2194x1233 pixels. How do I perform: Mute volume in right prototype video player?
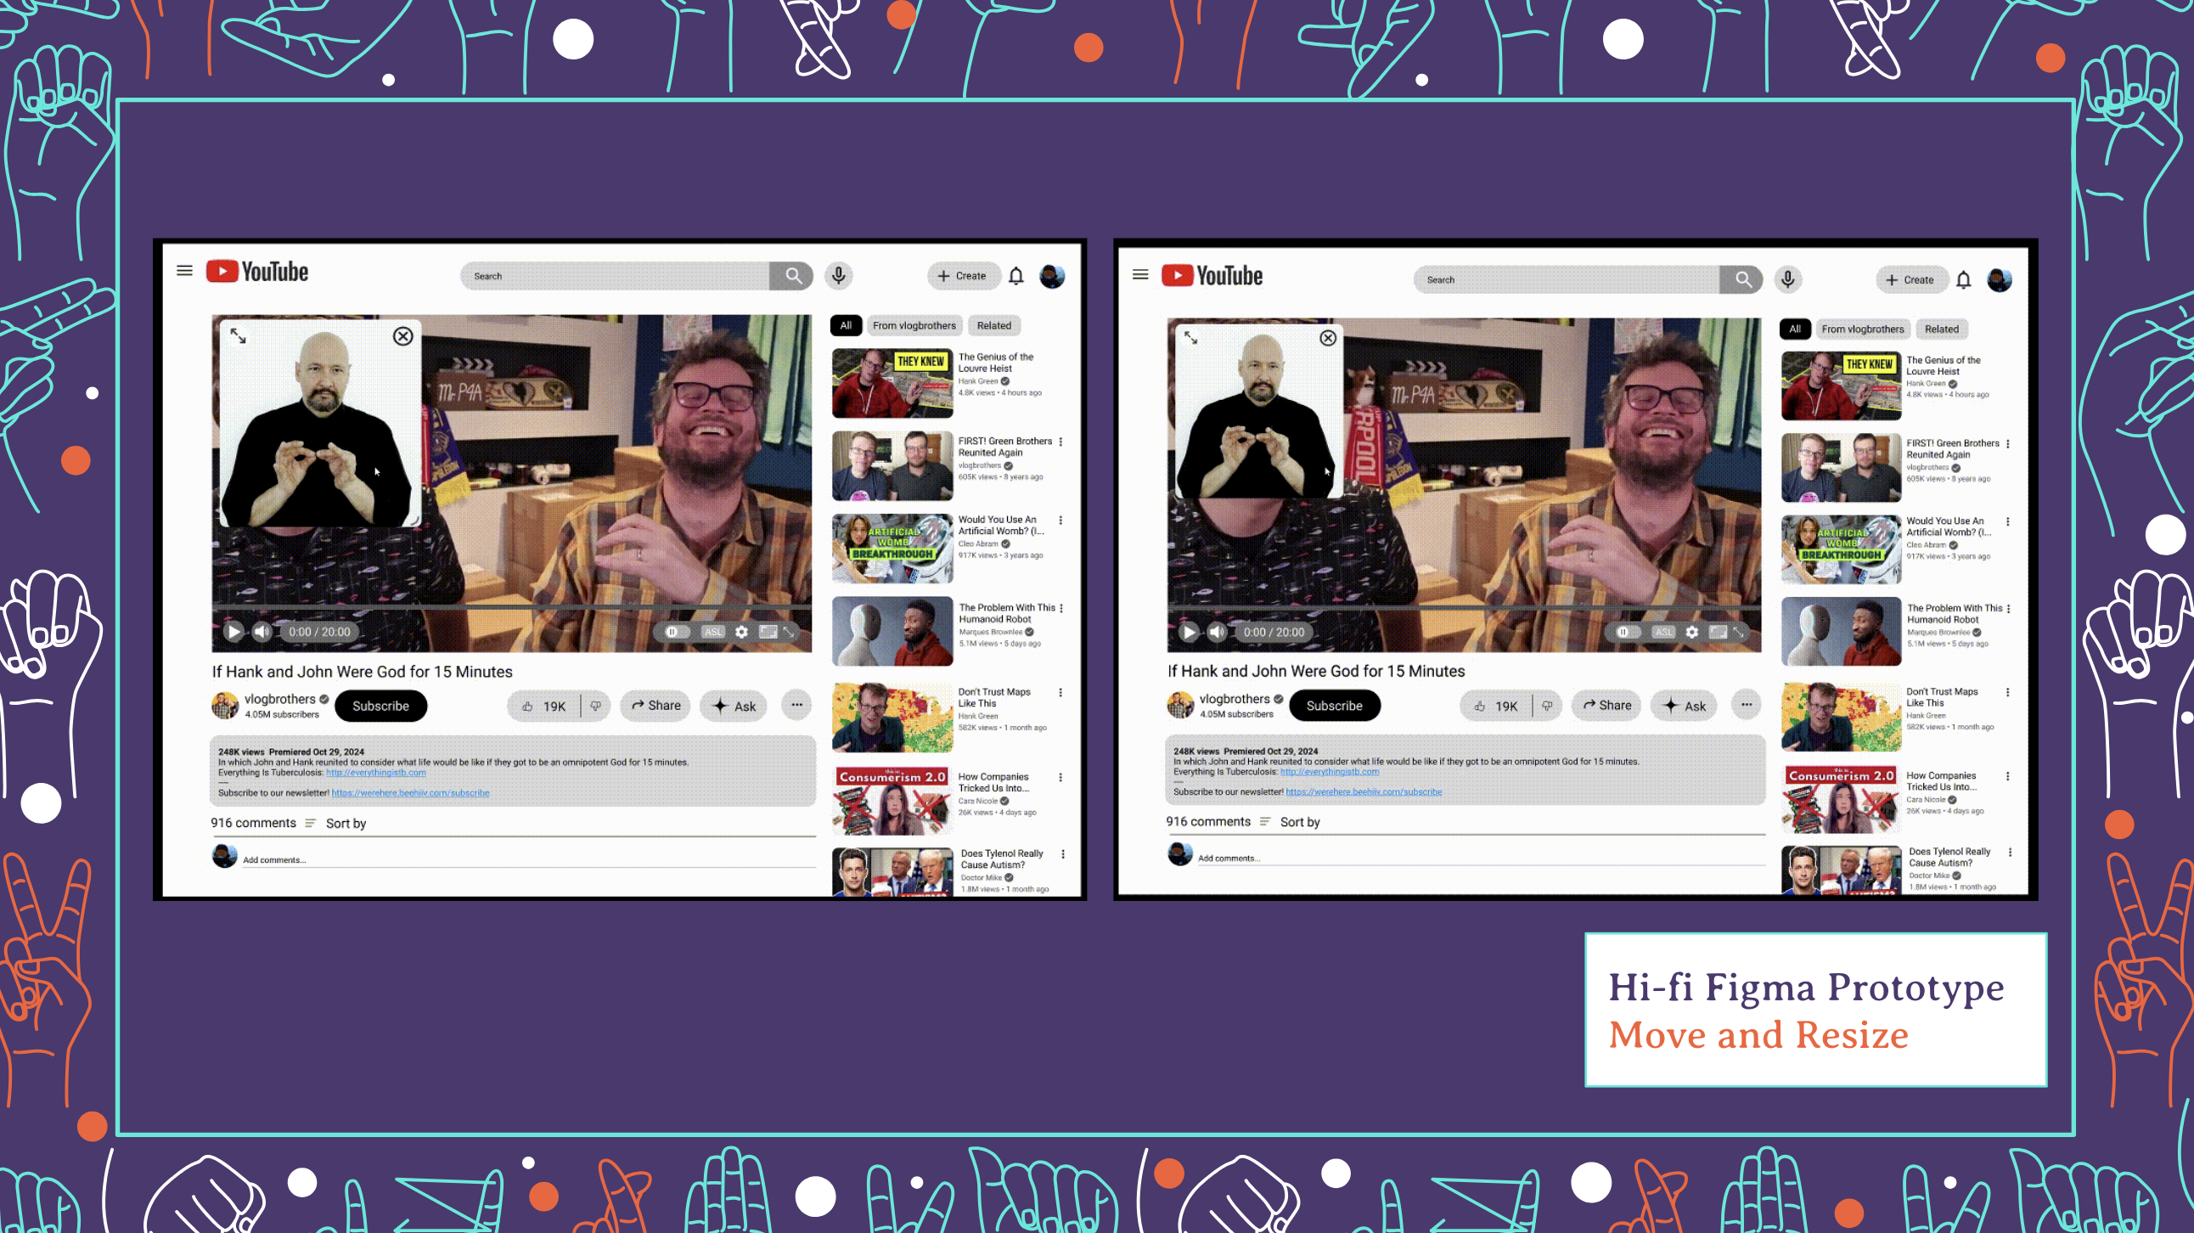click(1217, 632)
